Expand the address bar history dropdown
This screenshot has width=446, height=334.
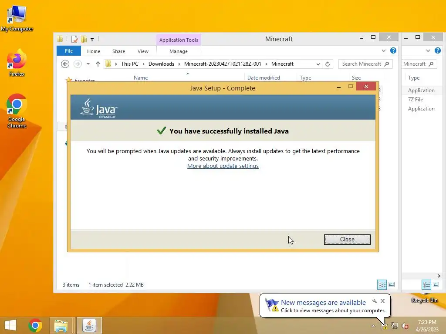[318, 64]
